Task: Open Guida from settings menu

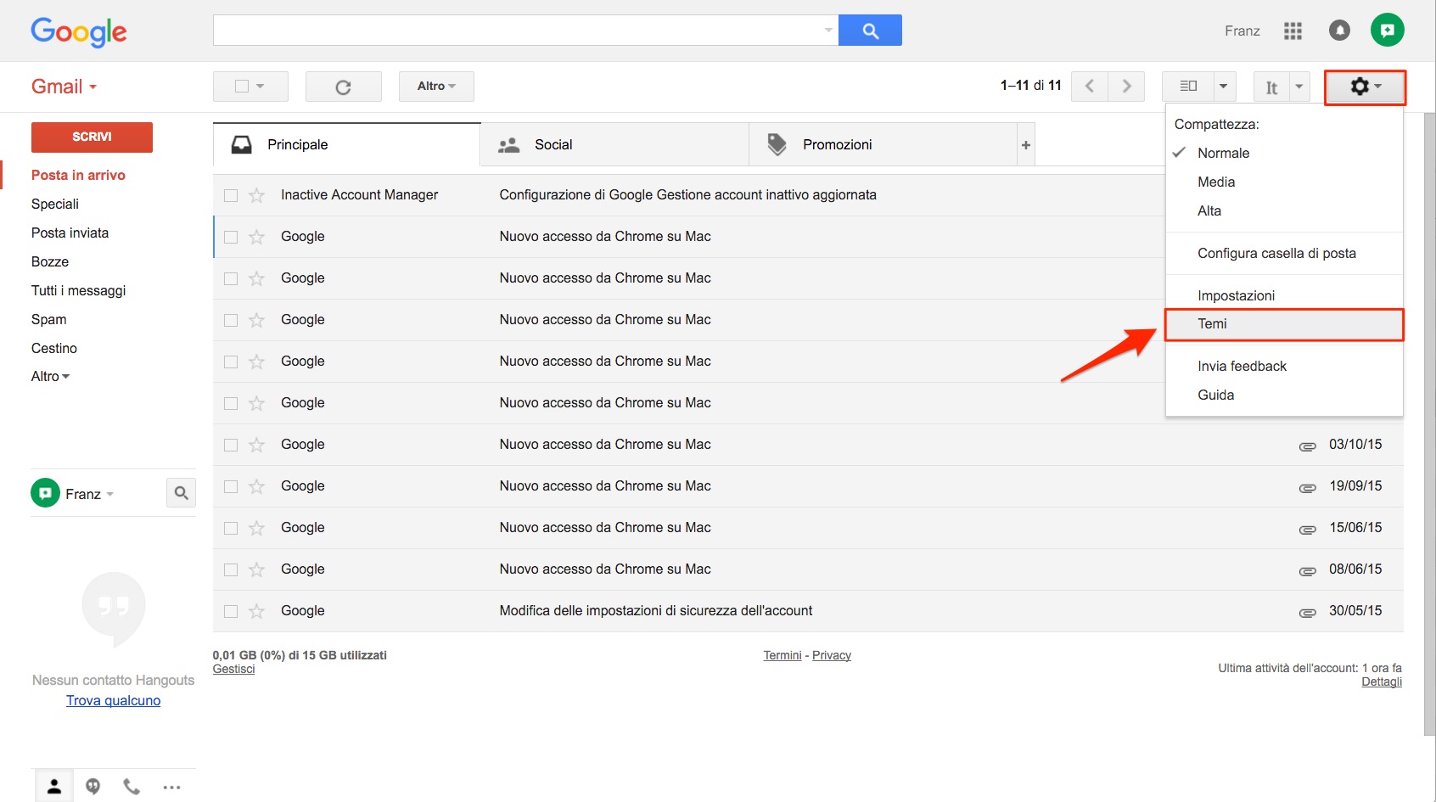Action: 1215,395
